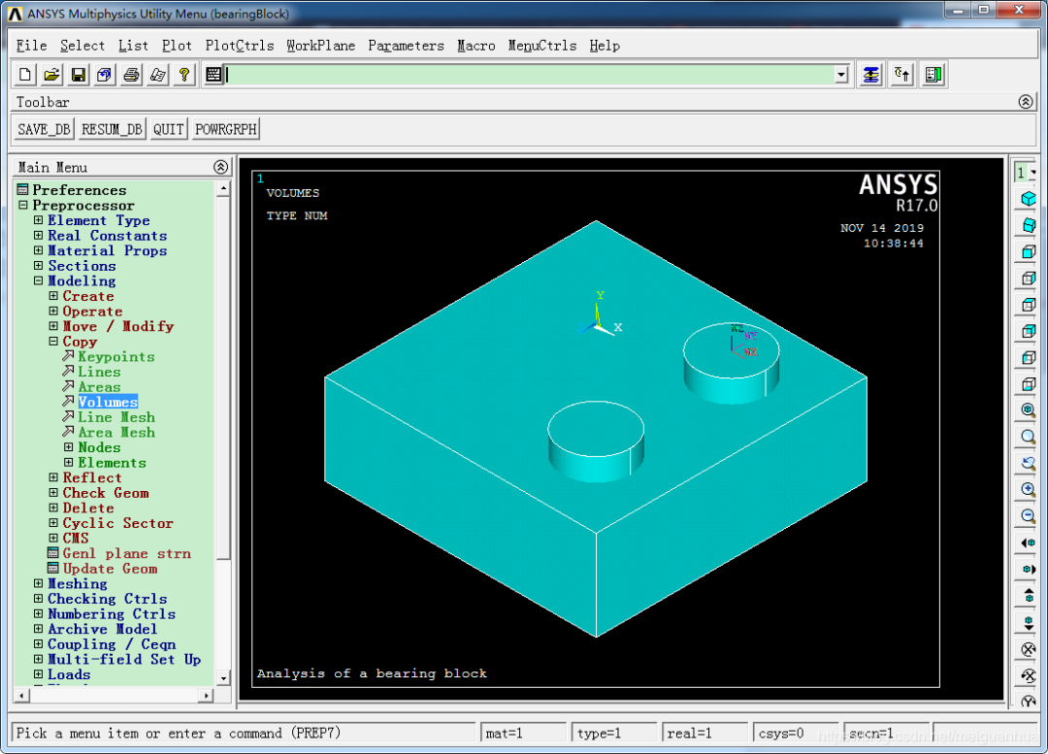The image size is (1048, 754).
Task: Click the Zoom In plus magnifier
Action: [x=1028, y=489]
